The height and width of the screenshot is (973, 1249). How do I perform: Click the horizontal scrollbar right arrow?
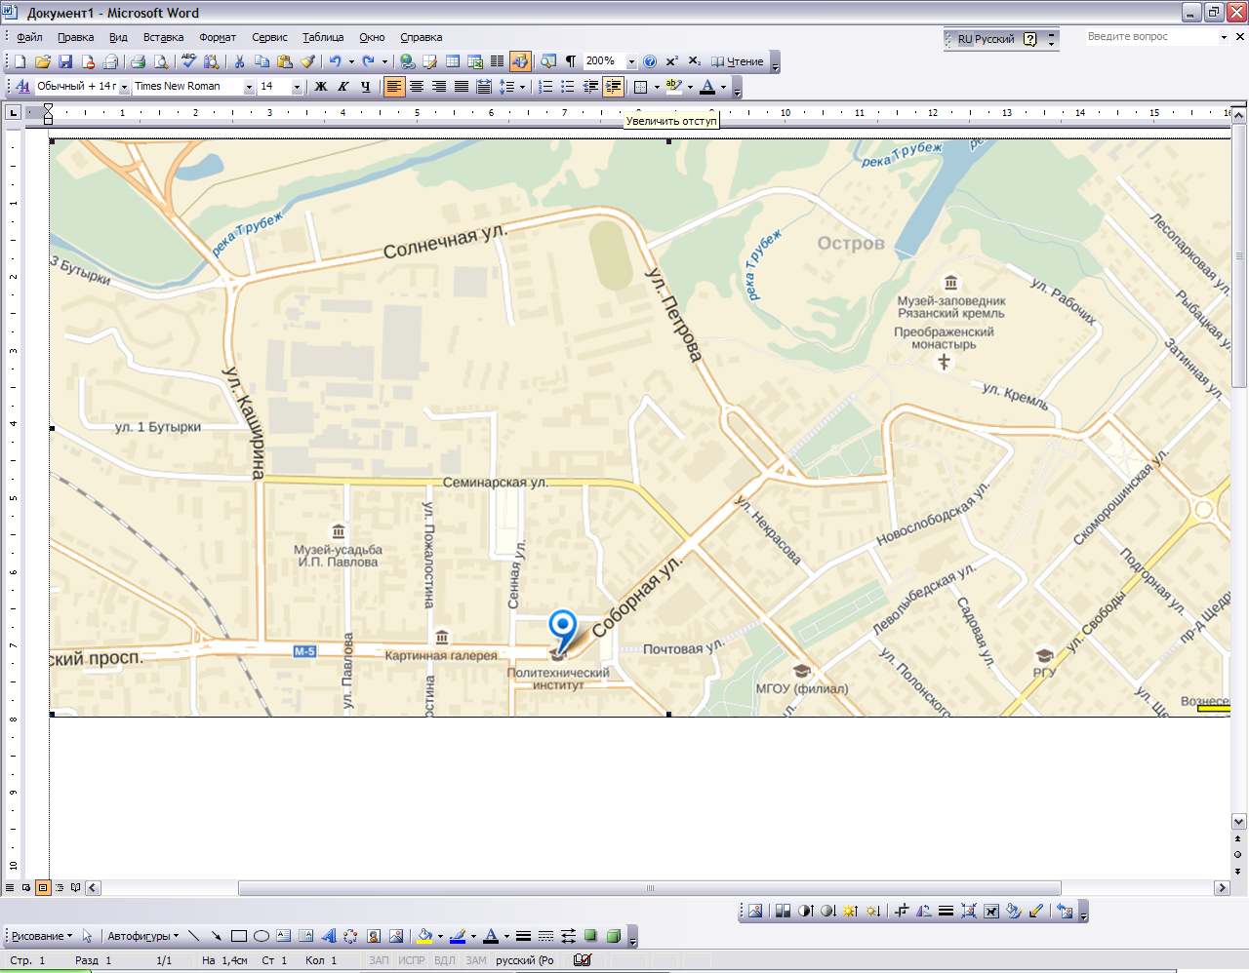1222,887
